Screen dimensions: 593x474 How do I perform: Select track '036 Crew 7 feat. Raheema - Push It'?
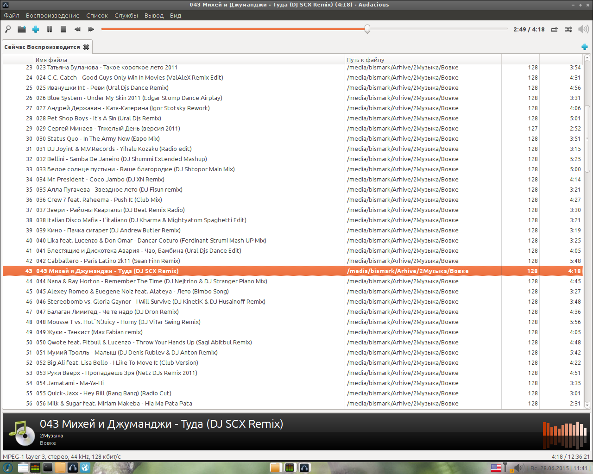click(x=292, y=200)
